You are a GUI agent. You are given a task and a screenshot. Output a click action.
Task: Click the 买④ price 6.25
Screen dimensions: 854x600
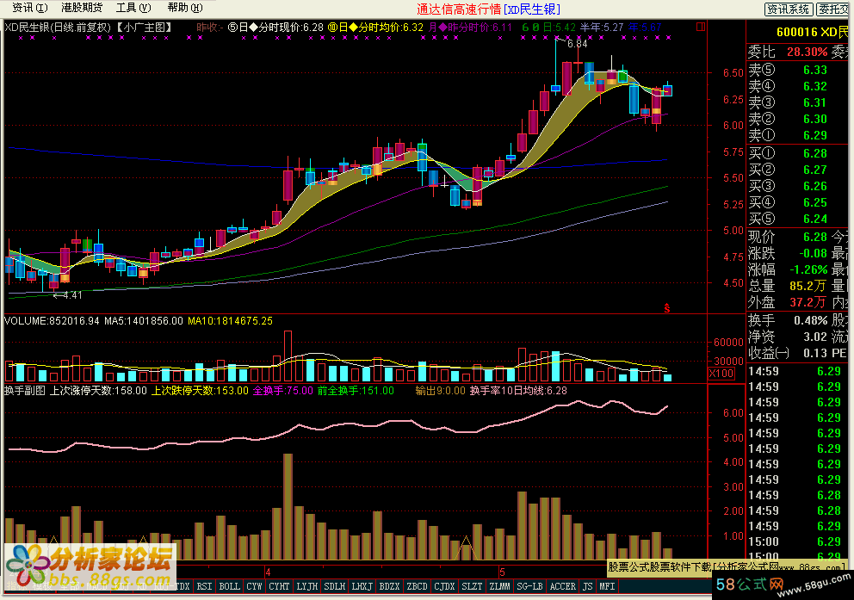coord(814,202)
